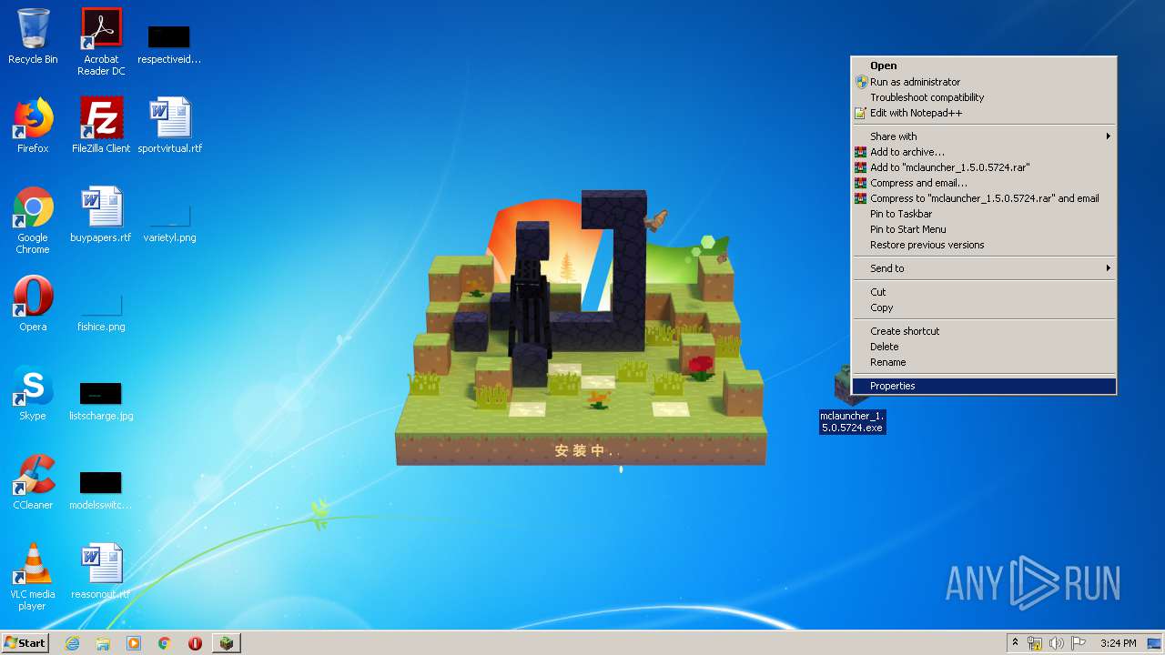The width and height of the screenshot is (1165, 655).
Task: Select modelsswitc file icon
Action: (x=101, y=489)
